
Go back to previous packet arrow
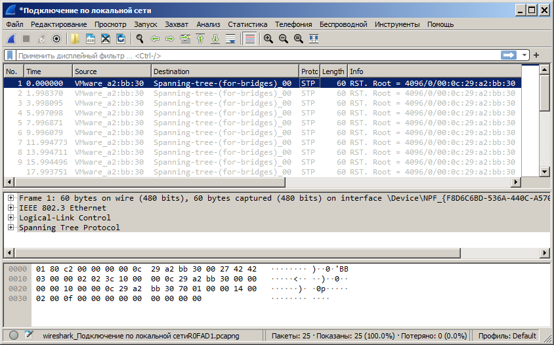click(155, 39)
